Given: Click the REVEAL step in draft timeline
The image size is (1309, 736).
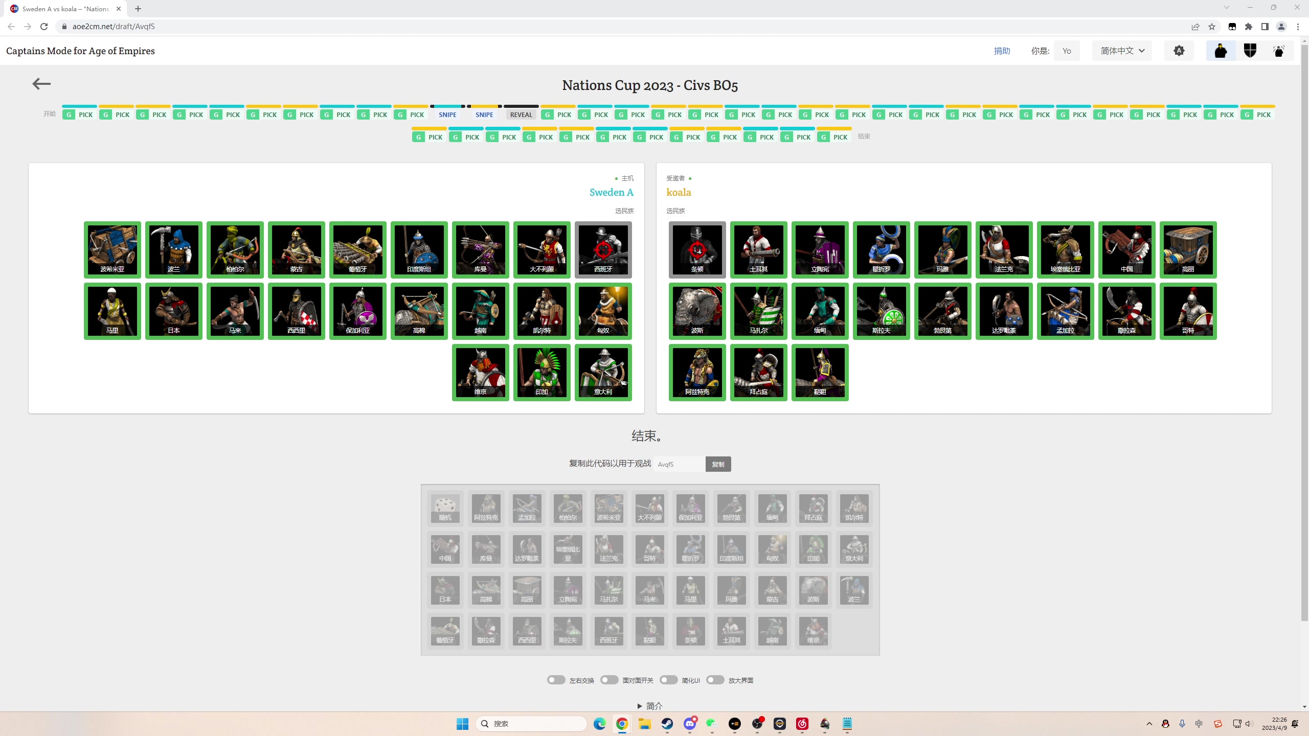Looking at the screenshot, I should coord(521,114).
